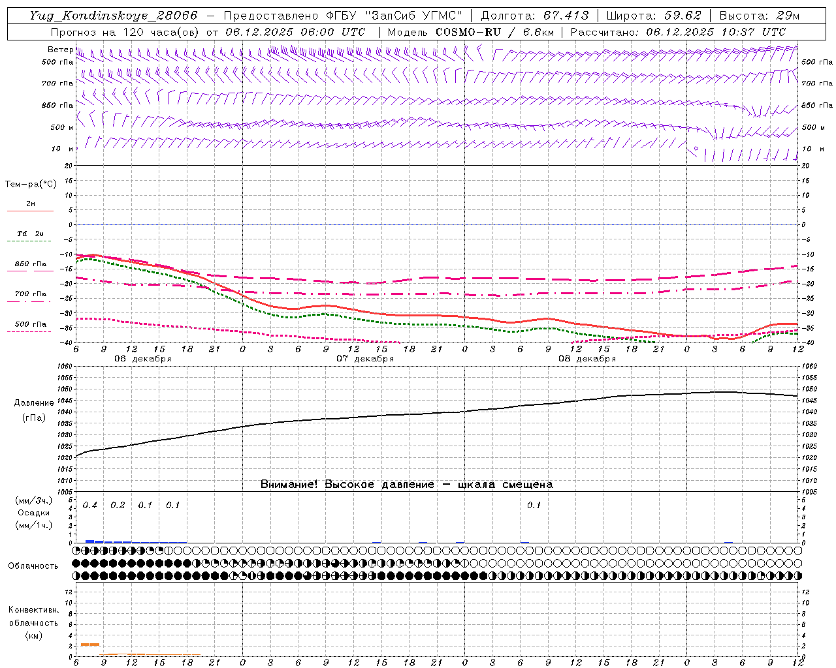The image size is (836, 668).
Task: Click the Td 2м dew point legend entry
Action: pos(30,234)
